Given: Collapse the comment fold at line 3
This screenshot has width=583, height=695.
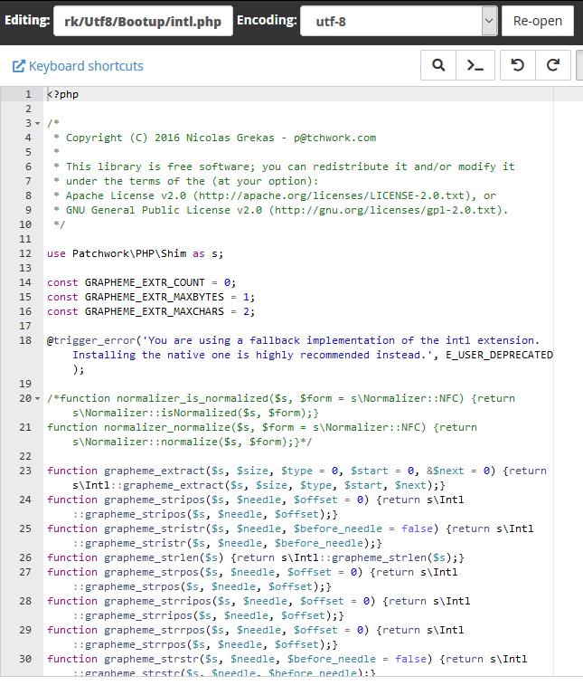Looking at the screenshot, I should point(38,123).
